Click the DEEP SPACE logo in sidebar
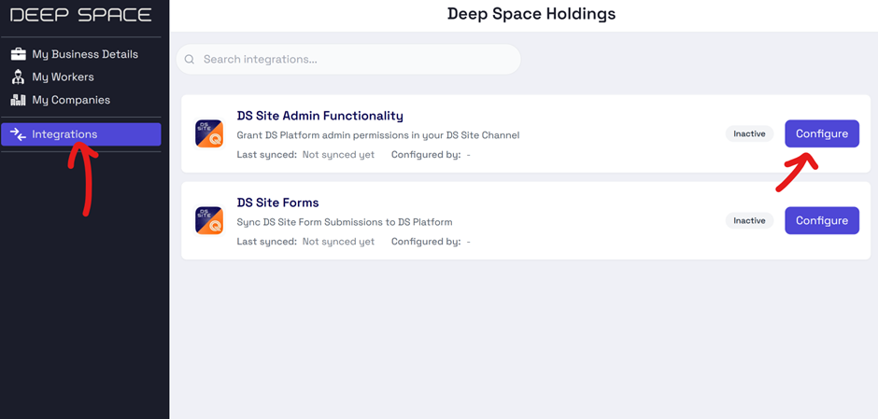Viewport: 878px width, 419px height. pyautogui.click(x=80, y=15)
